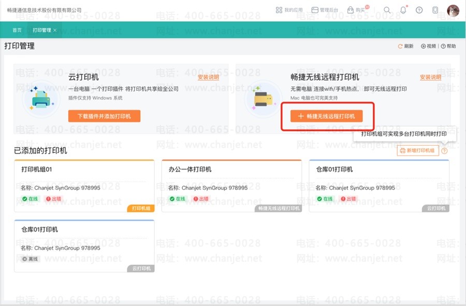
Task: Click the question mark beside 新增打印机组
Action: 444,151
